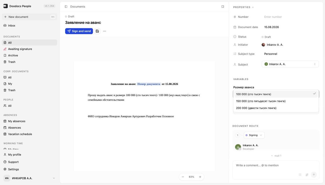The height and width of the screenshot is (185, 325).
Task: Click the My corp documents icon
Action: [5, 84]
